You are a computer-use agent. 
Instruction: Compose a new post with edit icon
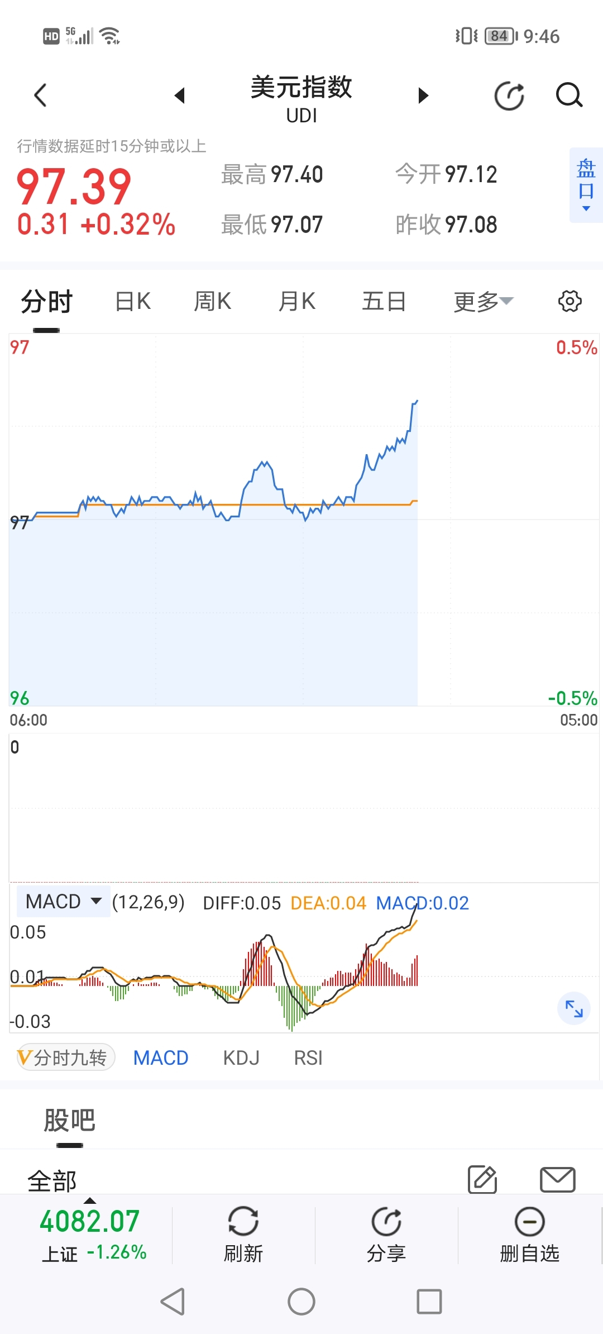(x=482, y=1179)
